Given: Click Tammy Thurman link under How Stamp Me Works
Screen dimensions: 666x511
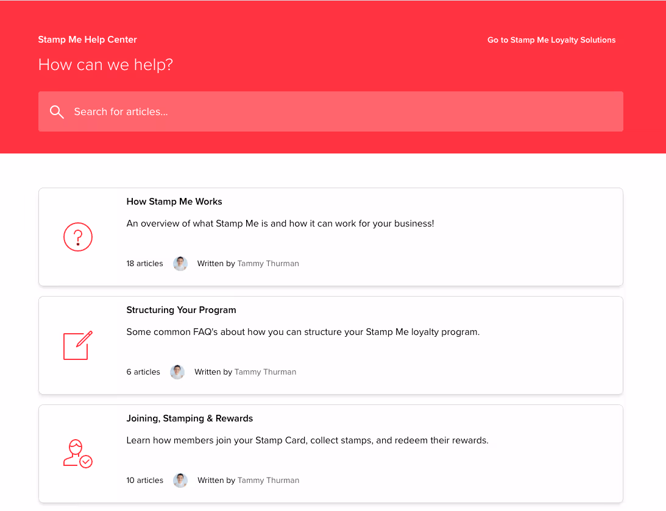Looking at the screenshot, I should click(268, 263).
